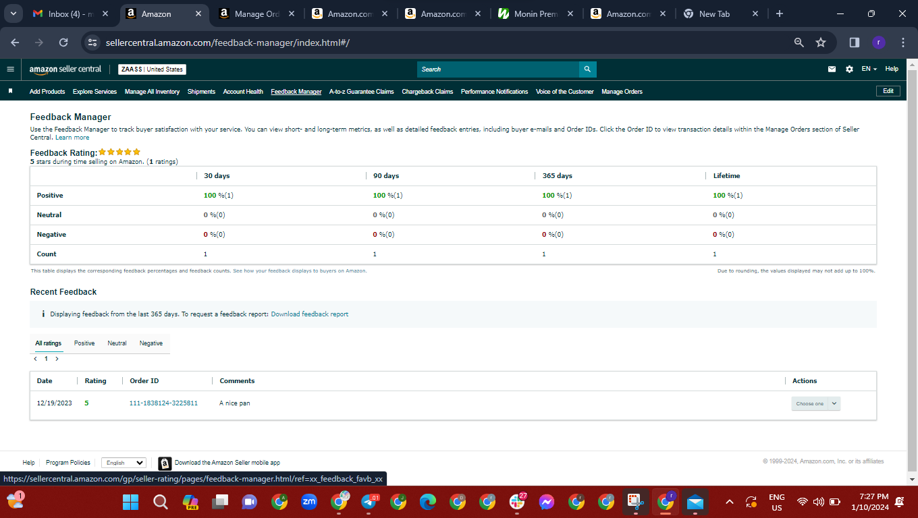This screenshot has height=518, width=918.
Task: Go to previous feedback page arrow
Action: click(x=35, y=359)
